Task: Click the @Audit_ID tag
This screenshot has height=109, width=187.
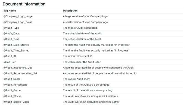Action: [x=10, y=56]
